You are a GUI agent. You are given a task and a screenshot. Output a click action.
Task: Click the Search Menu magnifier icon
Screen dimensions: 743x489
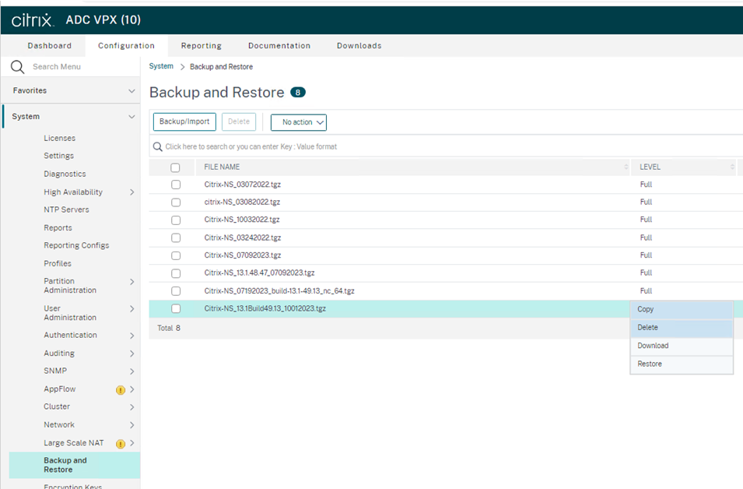pos(18,67)
